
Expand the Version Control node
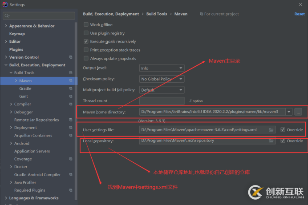(6, 57)
